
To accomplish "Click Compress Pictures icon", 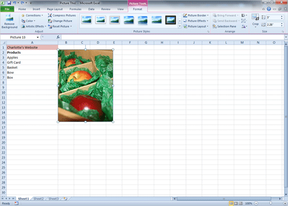I will 50,16.
